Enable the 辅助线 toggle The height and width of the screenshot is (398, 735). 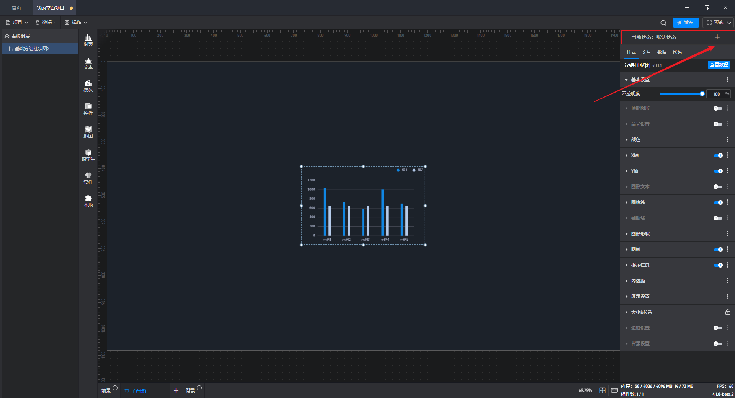[718, 218]
